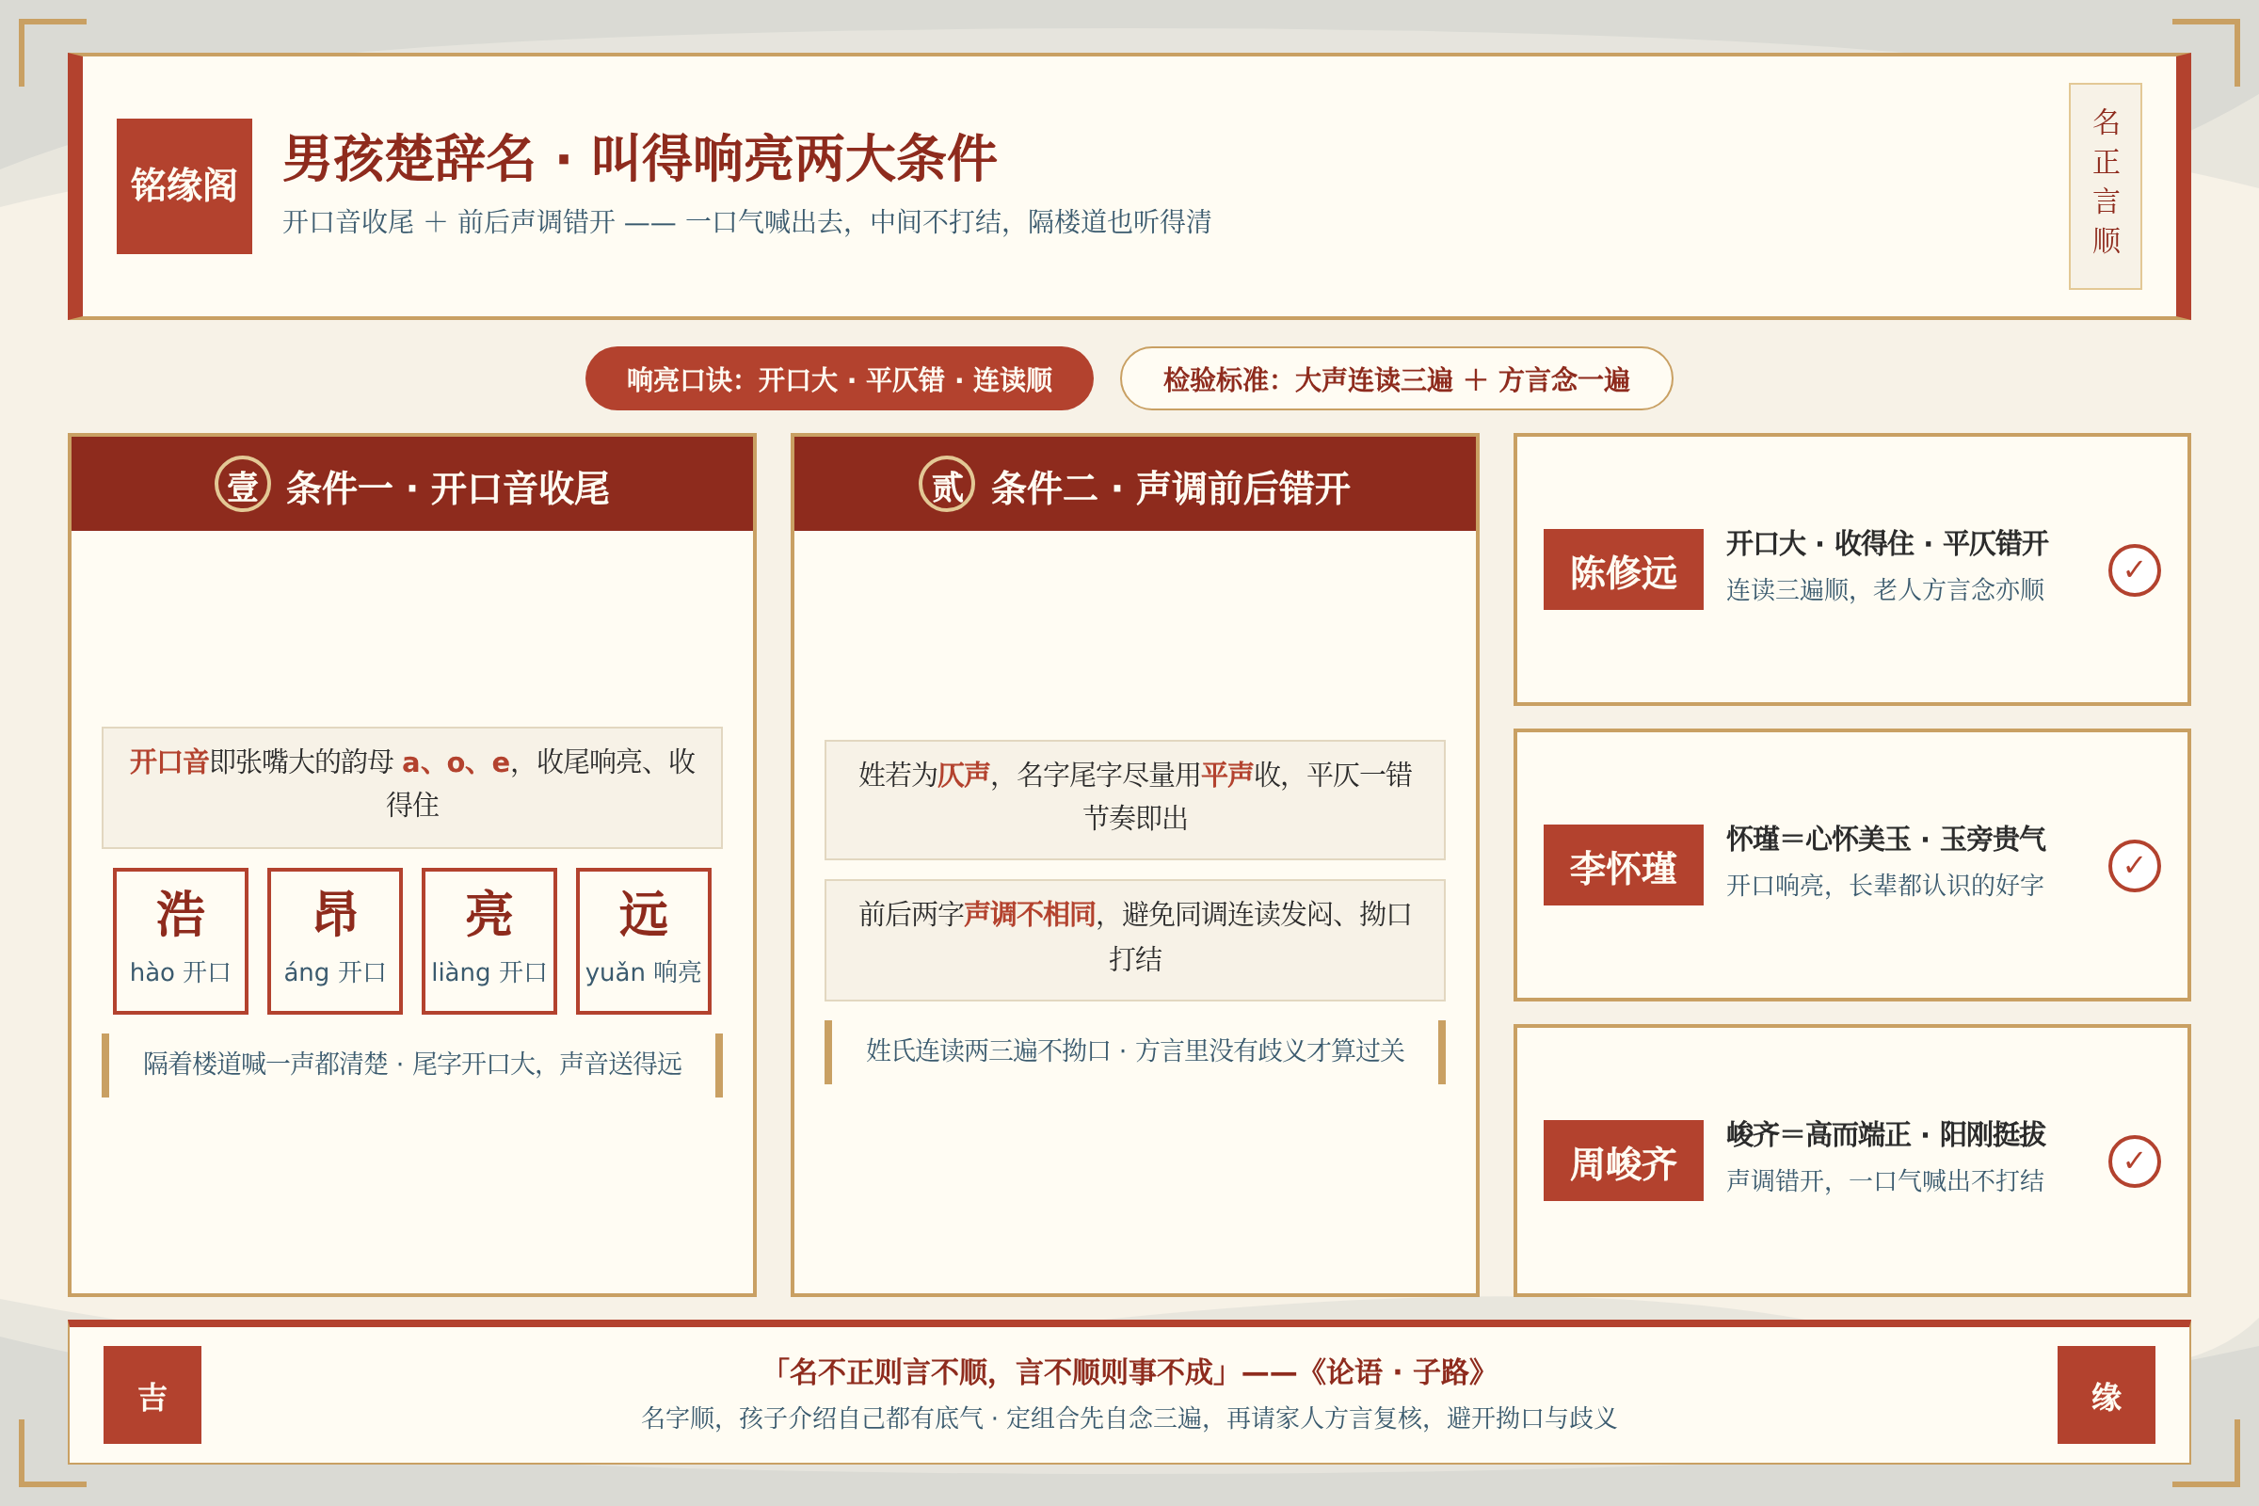Click the checkmark beside 李怀瑾
The height and width of the screenshot is (1506, 2259).
pyautogui.click(x=2134, y=866)
